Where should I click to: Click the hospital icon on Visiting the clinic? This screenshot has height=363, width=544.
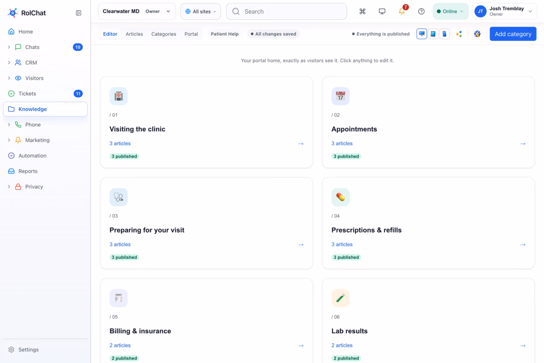click(x=119, y=96)
